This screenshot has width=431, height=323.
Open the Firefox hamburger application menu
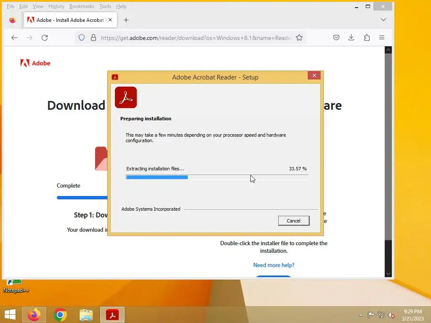pos(382,37)
